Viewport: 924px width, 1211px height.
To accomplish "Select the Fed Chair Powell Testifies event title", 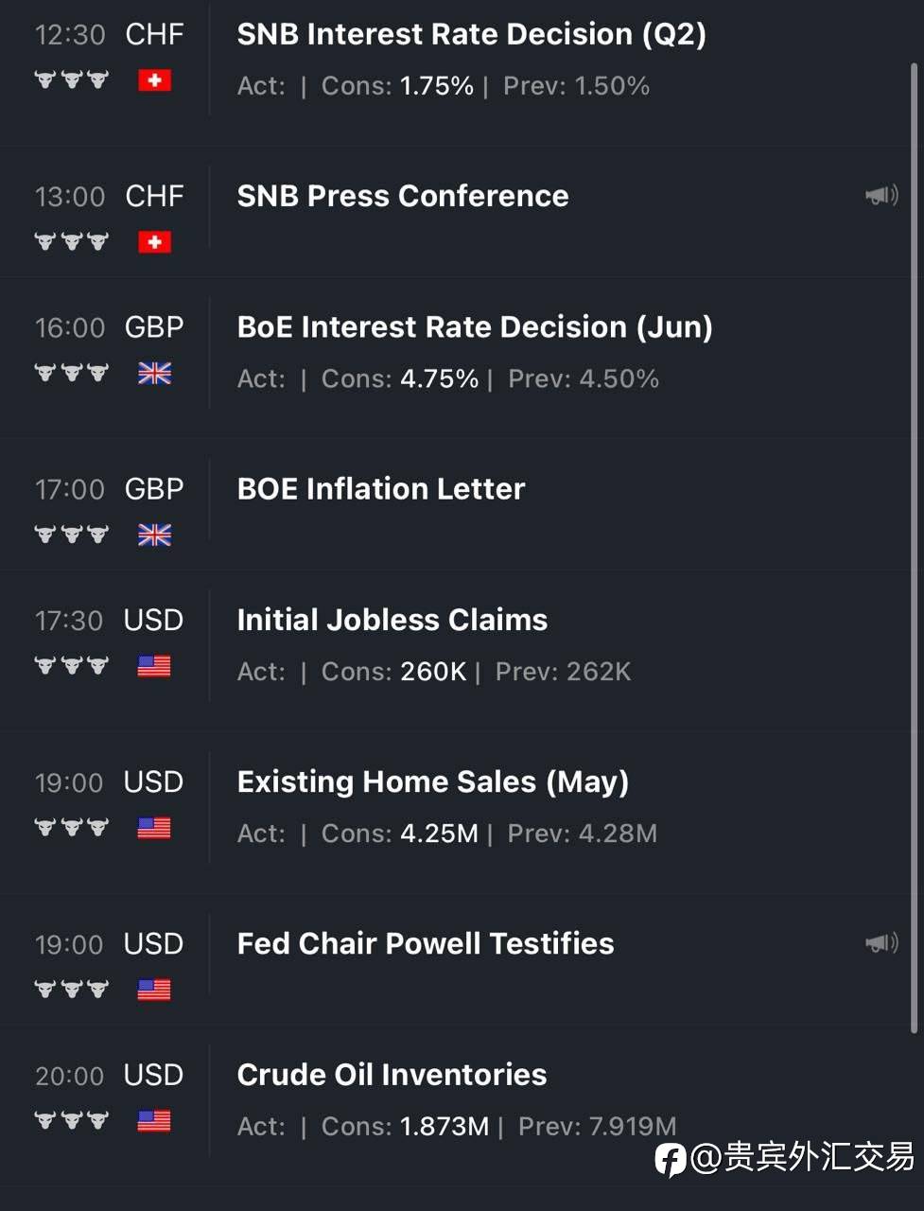I will click(426, 944).
